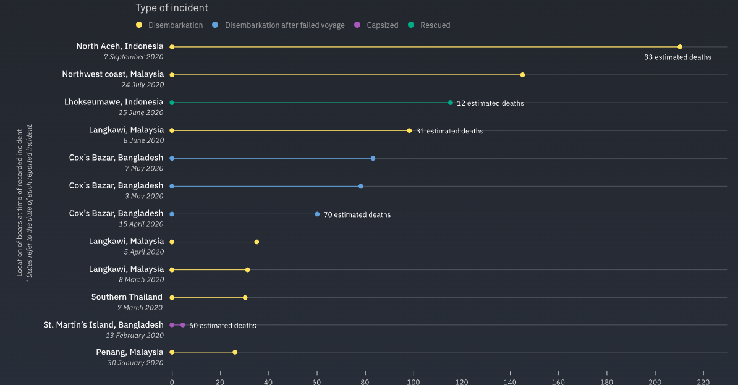Toggle Disembarkation after failed voyage label
Viewport: 738px width, 385px height.
[x=284, y=25]
